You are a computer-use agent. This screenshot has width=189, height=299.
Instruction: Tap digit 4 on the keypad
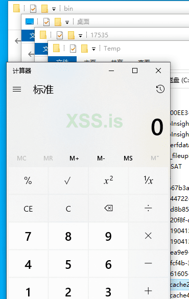28,264
